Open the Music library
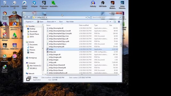Screen dimensions: 171x96 (x=32, y=47)
